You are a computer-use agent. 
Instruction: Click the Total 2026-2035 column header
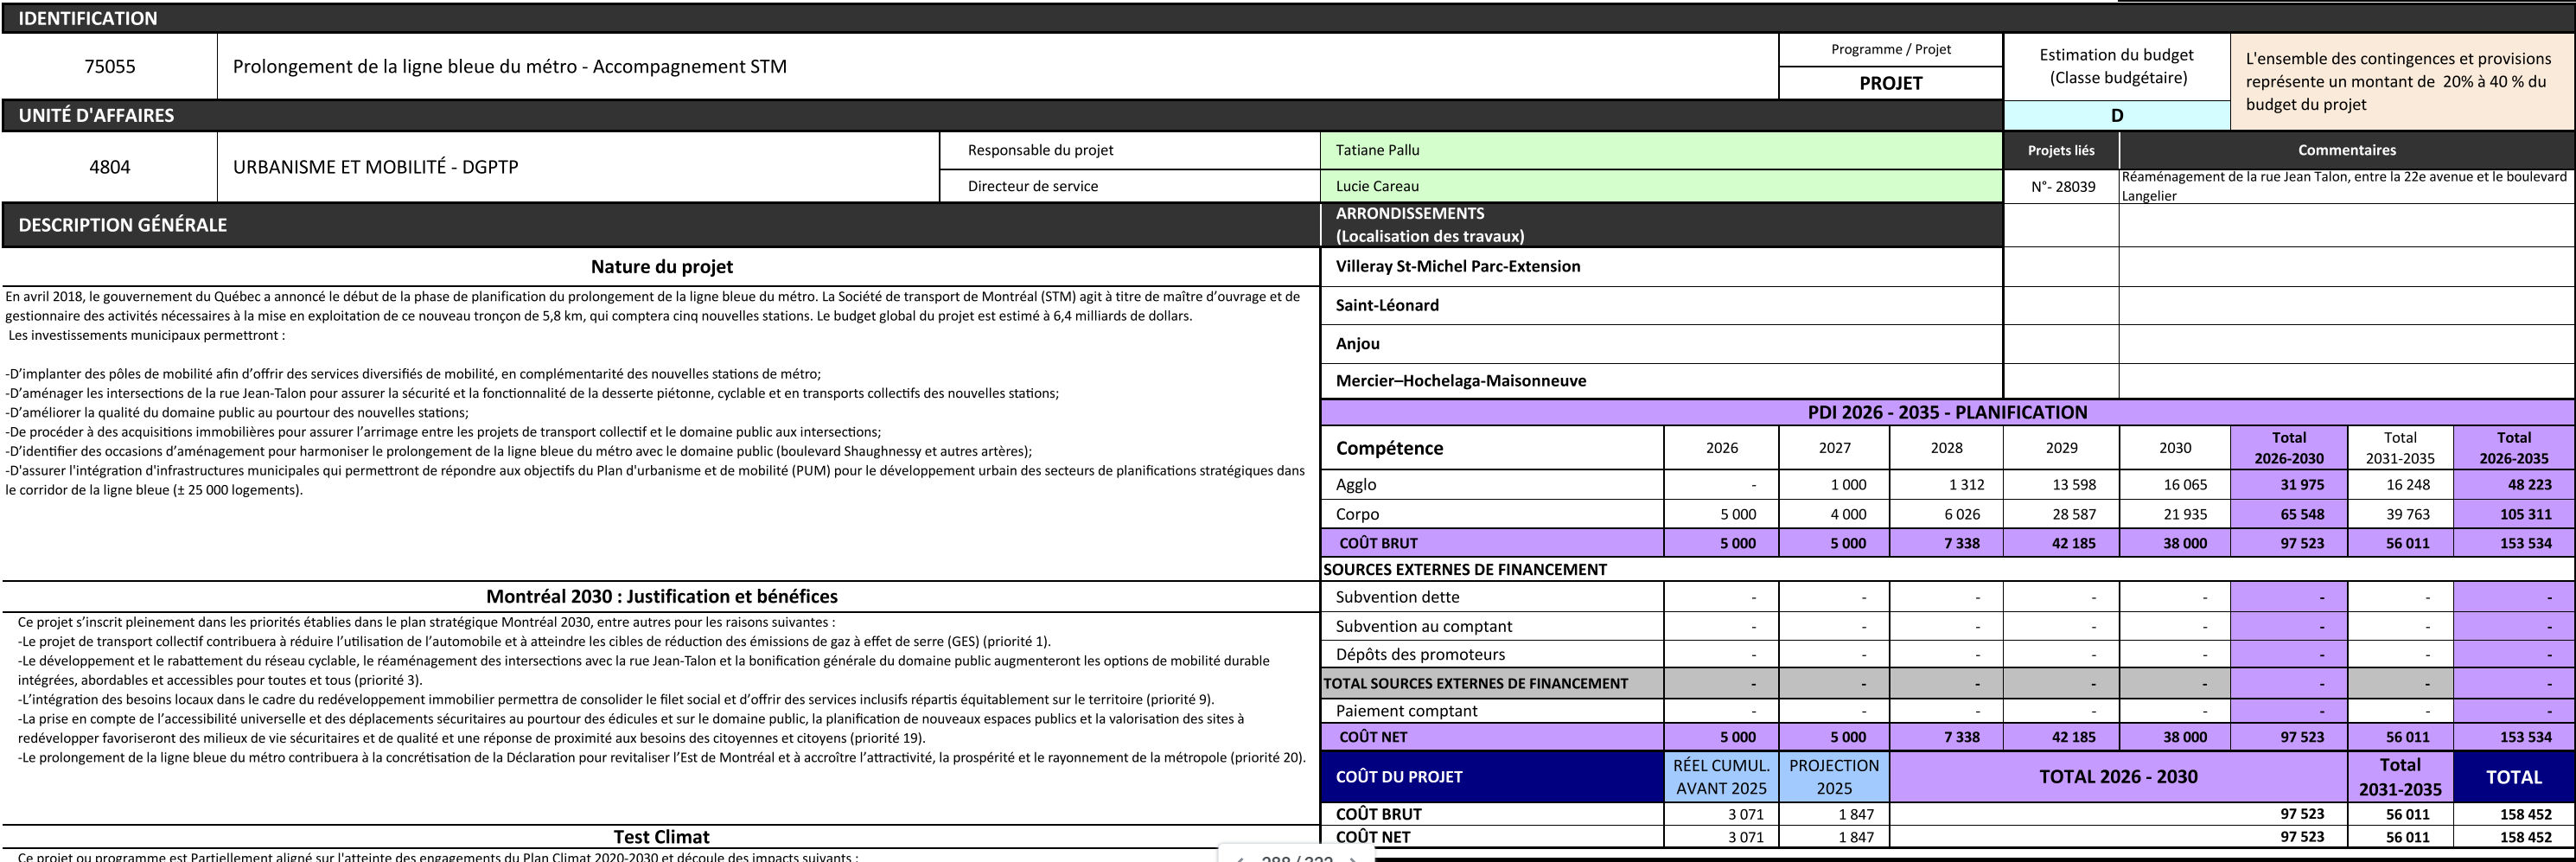pos(2513,448)
